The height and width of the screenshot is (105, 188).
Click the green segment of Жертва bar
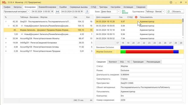pyautogui.click(x=123, y=52)
